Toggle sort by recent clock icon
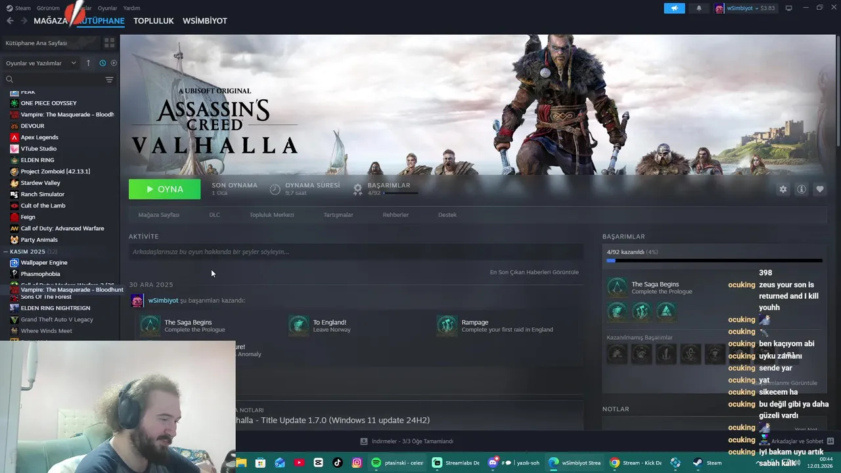Image resolution: width=841 pixels, height=473 pixels. (x=102, y=63)
